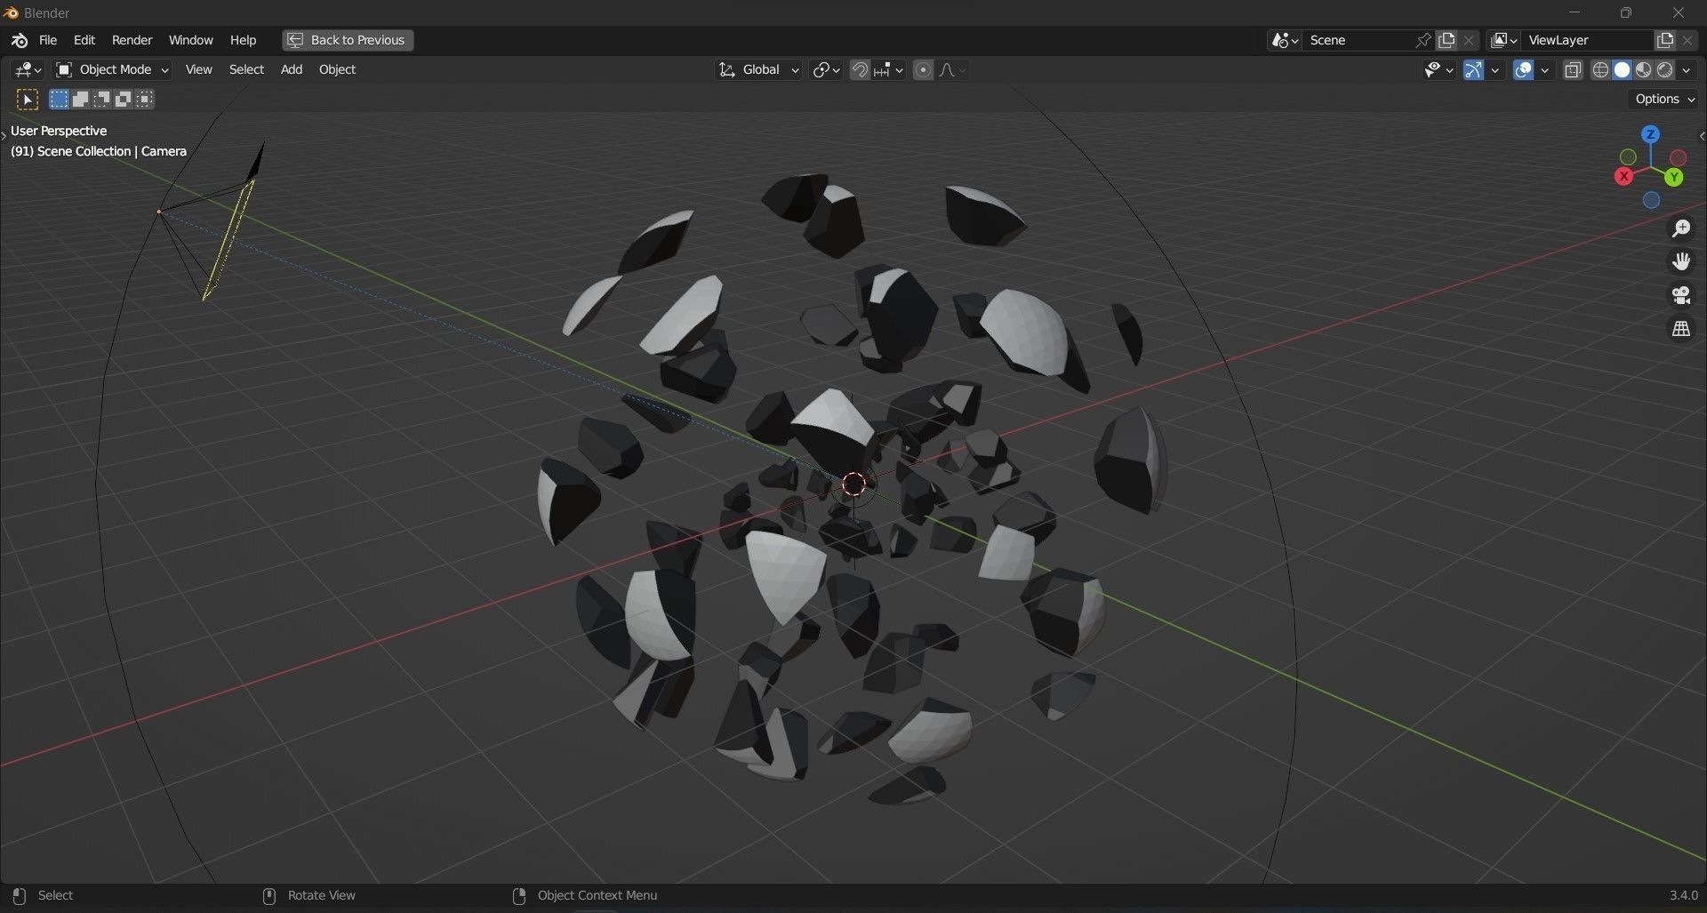
Task: Toggle show gizmo button
Action: pyautogui.click(x=1473, y=69)
